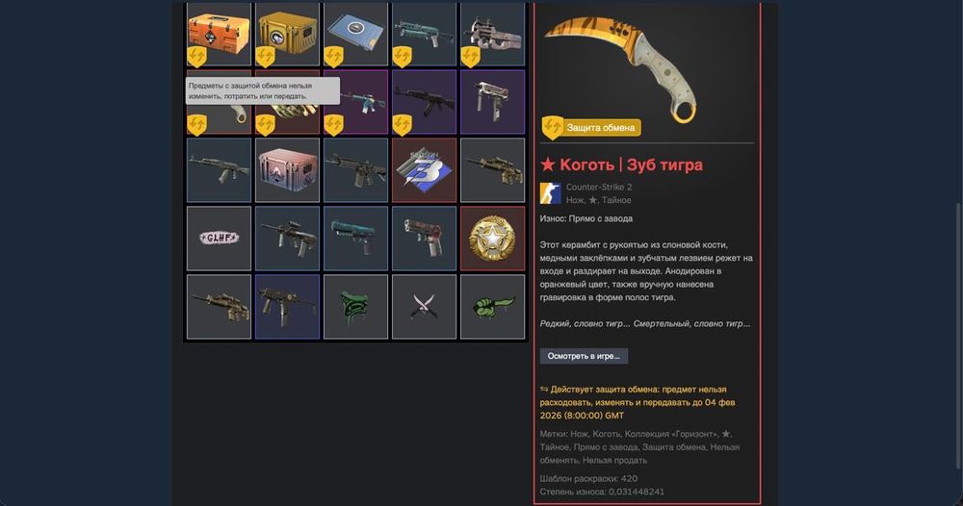
Task: Select the golden yellow case item
Action: pos(287,34)
